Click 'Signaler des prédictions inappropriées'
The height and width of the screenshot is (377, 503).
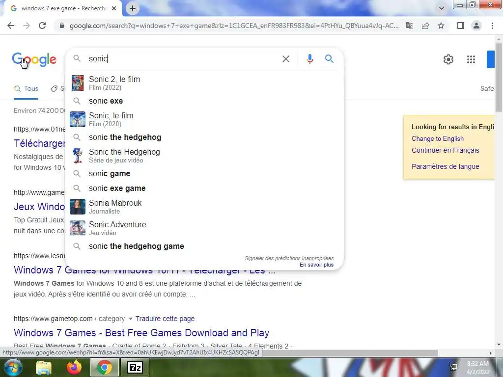[x=289, y=258]
